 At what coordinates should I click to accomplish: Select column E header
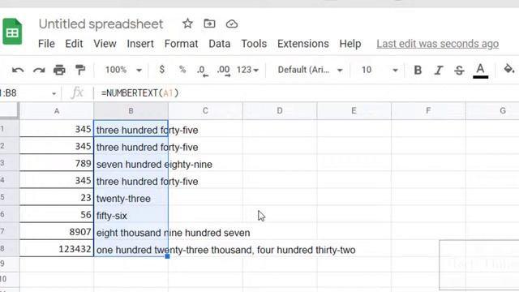tap(354, 111)
